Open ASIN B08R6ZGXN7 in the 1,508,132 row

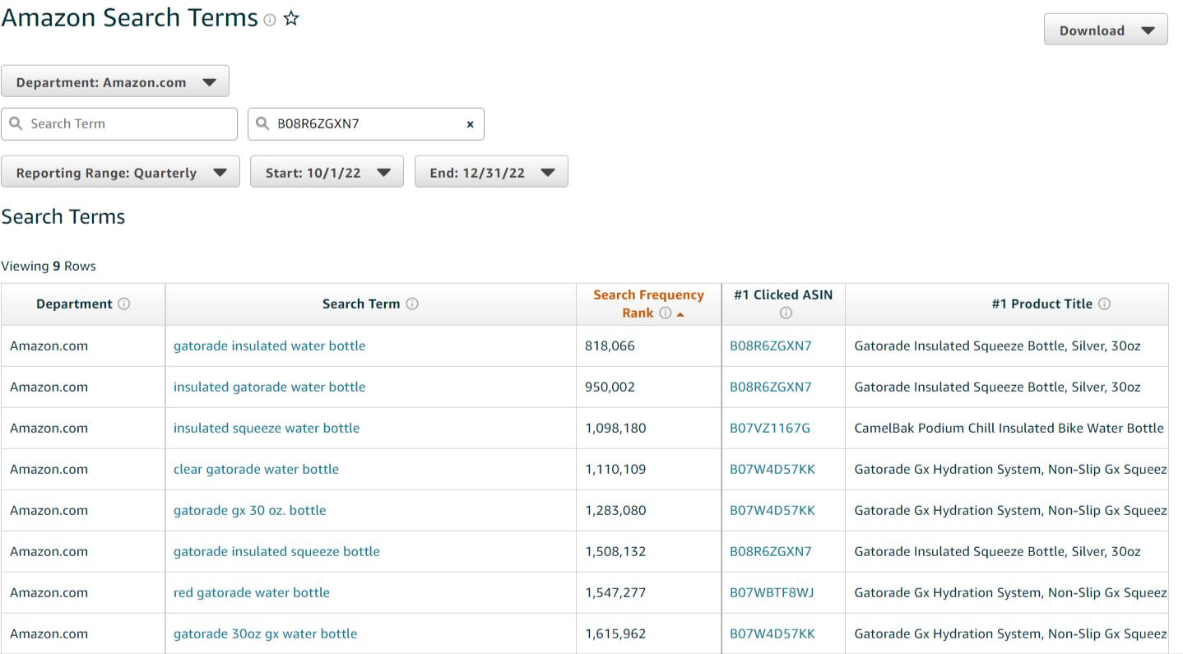tap(771, 551)
